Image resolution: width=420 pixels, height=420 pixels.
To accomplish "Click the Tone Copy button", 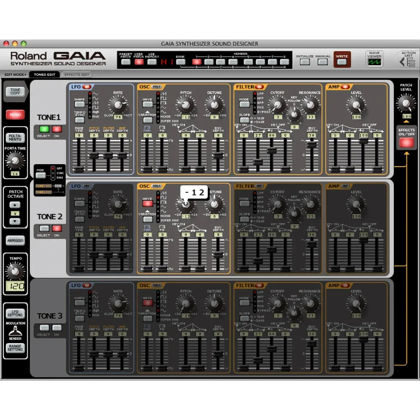I will click(15, 92).
